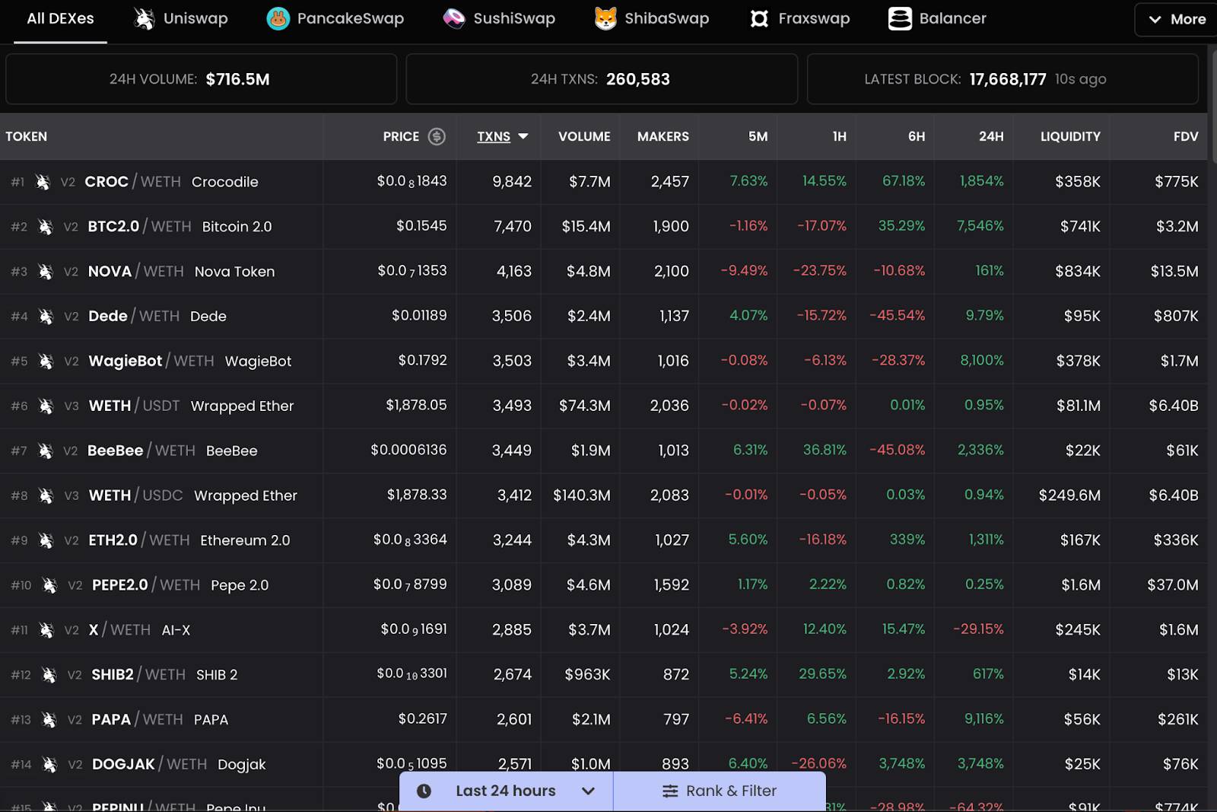Open DOGJAK / WETH Dogjak pair
Image resolution: width=1217 pixels, height=812 pixels.
604,765
